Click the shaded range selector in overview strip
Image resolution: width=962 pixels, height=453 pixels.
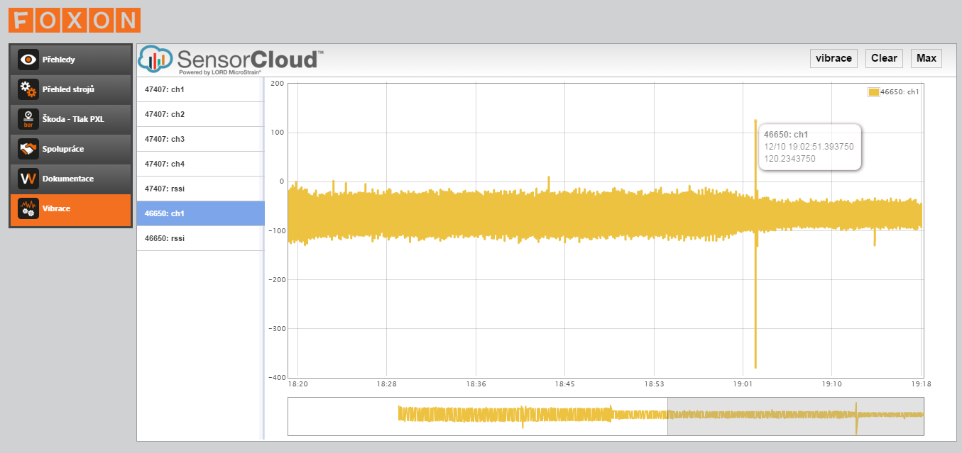pyautogui.click(x=796, y=416)
